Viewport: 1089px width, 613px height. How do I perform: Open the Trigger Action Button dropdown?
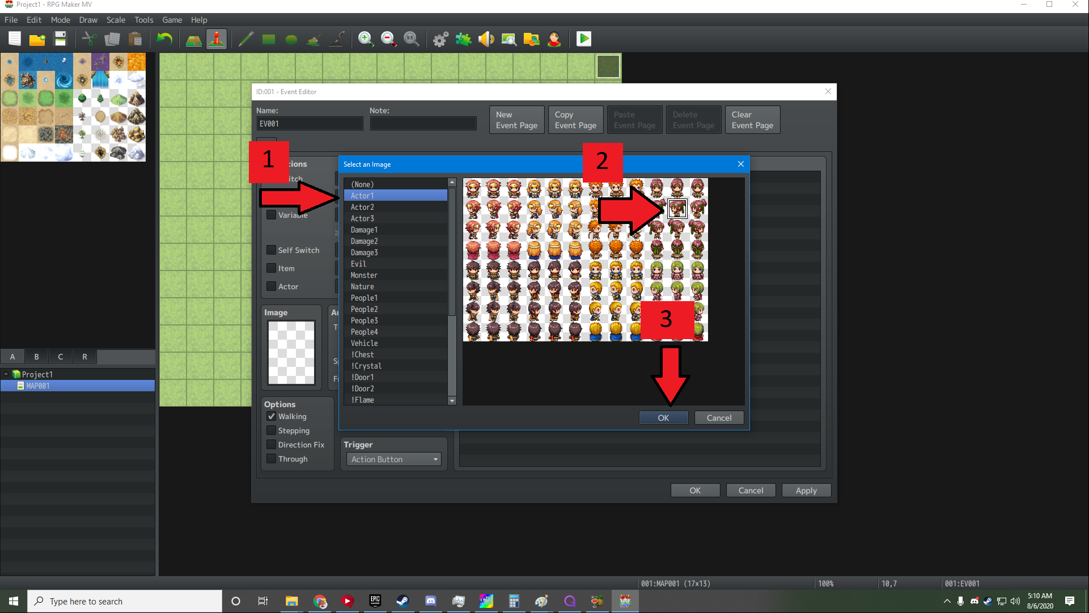394,459
